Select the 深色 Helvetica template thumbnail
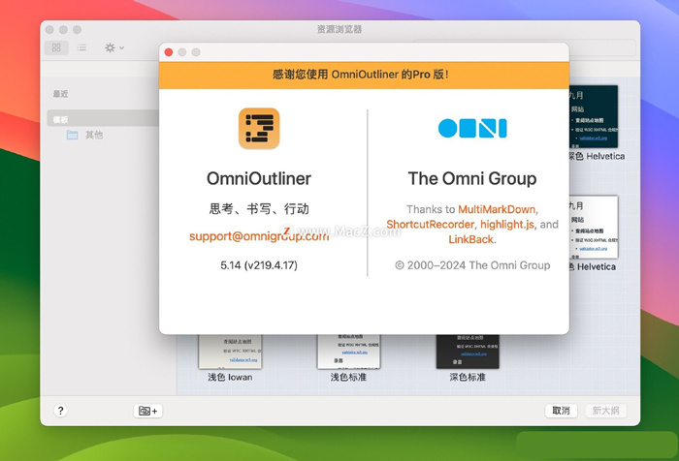The image size is (679, 461). (594, 116)
